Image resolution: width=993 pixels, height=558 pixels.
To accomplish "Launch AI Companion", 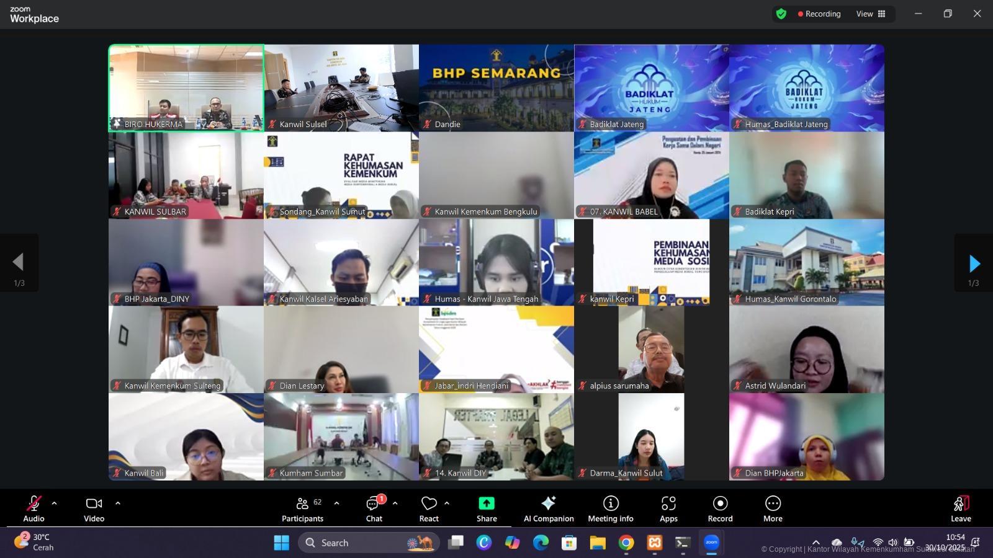I will (x=549, y=509).
